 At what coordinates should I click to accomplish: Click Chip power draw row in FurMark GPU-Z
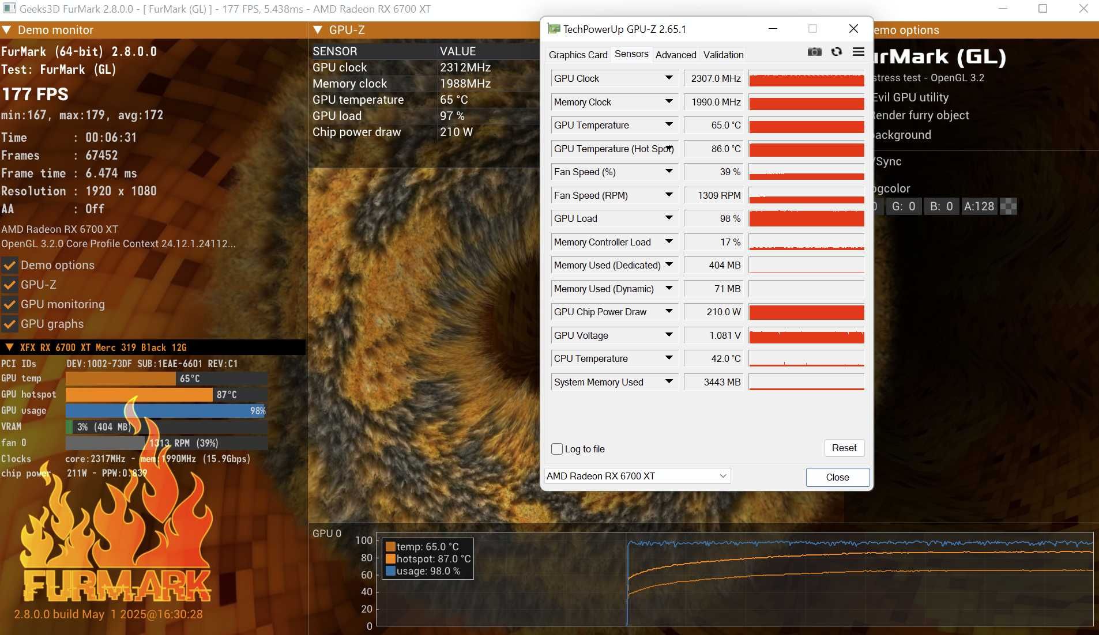[424, 132]
